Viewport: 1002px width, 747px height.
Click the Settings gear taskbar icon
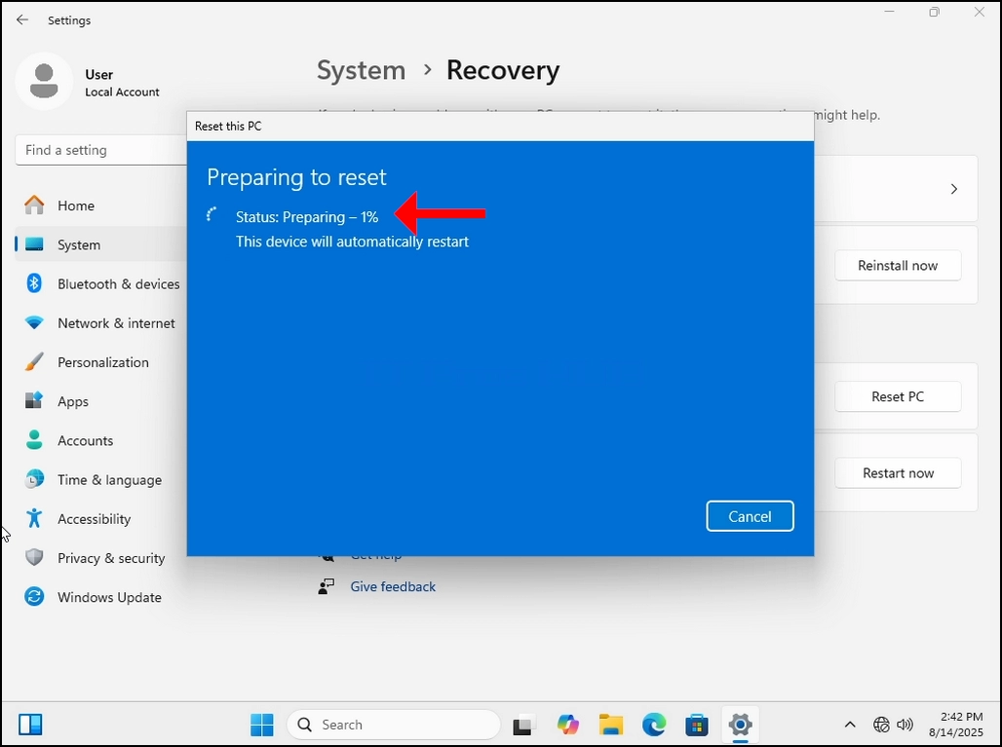coord(740,725)
